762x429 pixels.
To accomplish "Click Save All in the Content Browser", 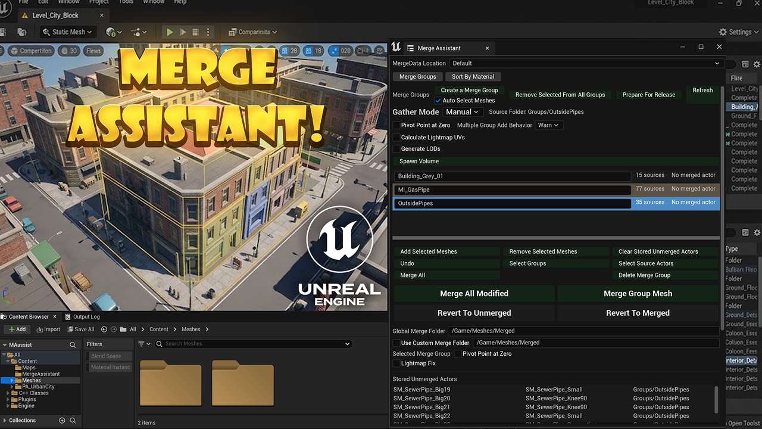I will [80, 329].
